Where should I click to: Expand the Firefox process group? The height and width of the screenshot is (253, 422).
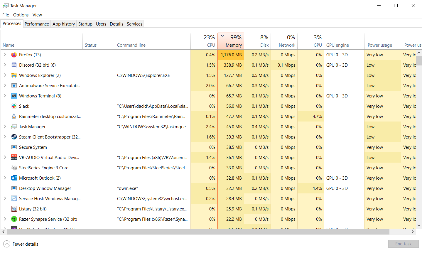point(5,55)
